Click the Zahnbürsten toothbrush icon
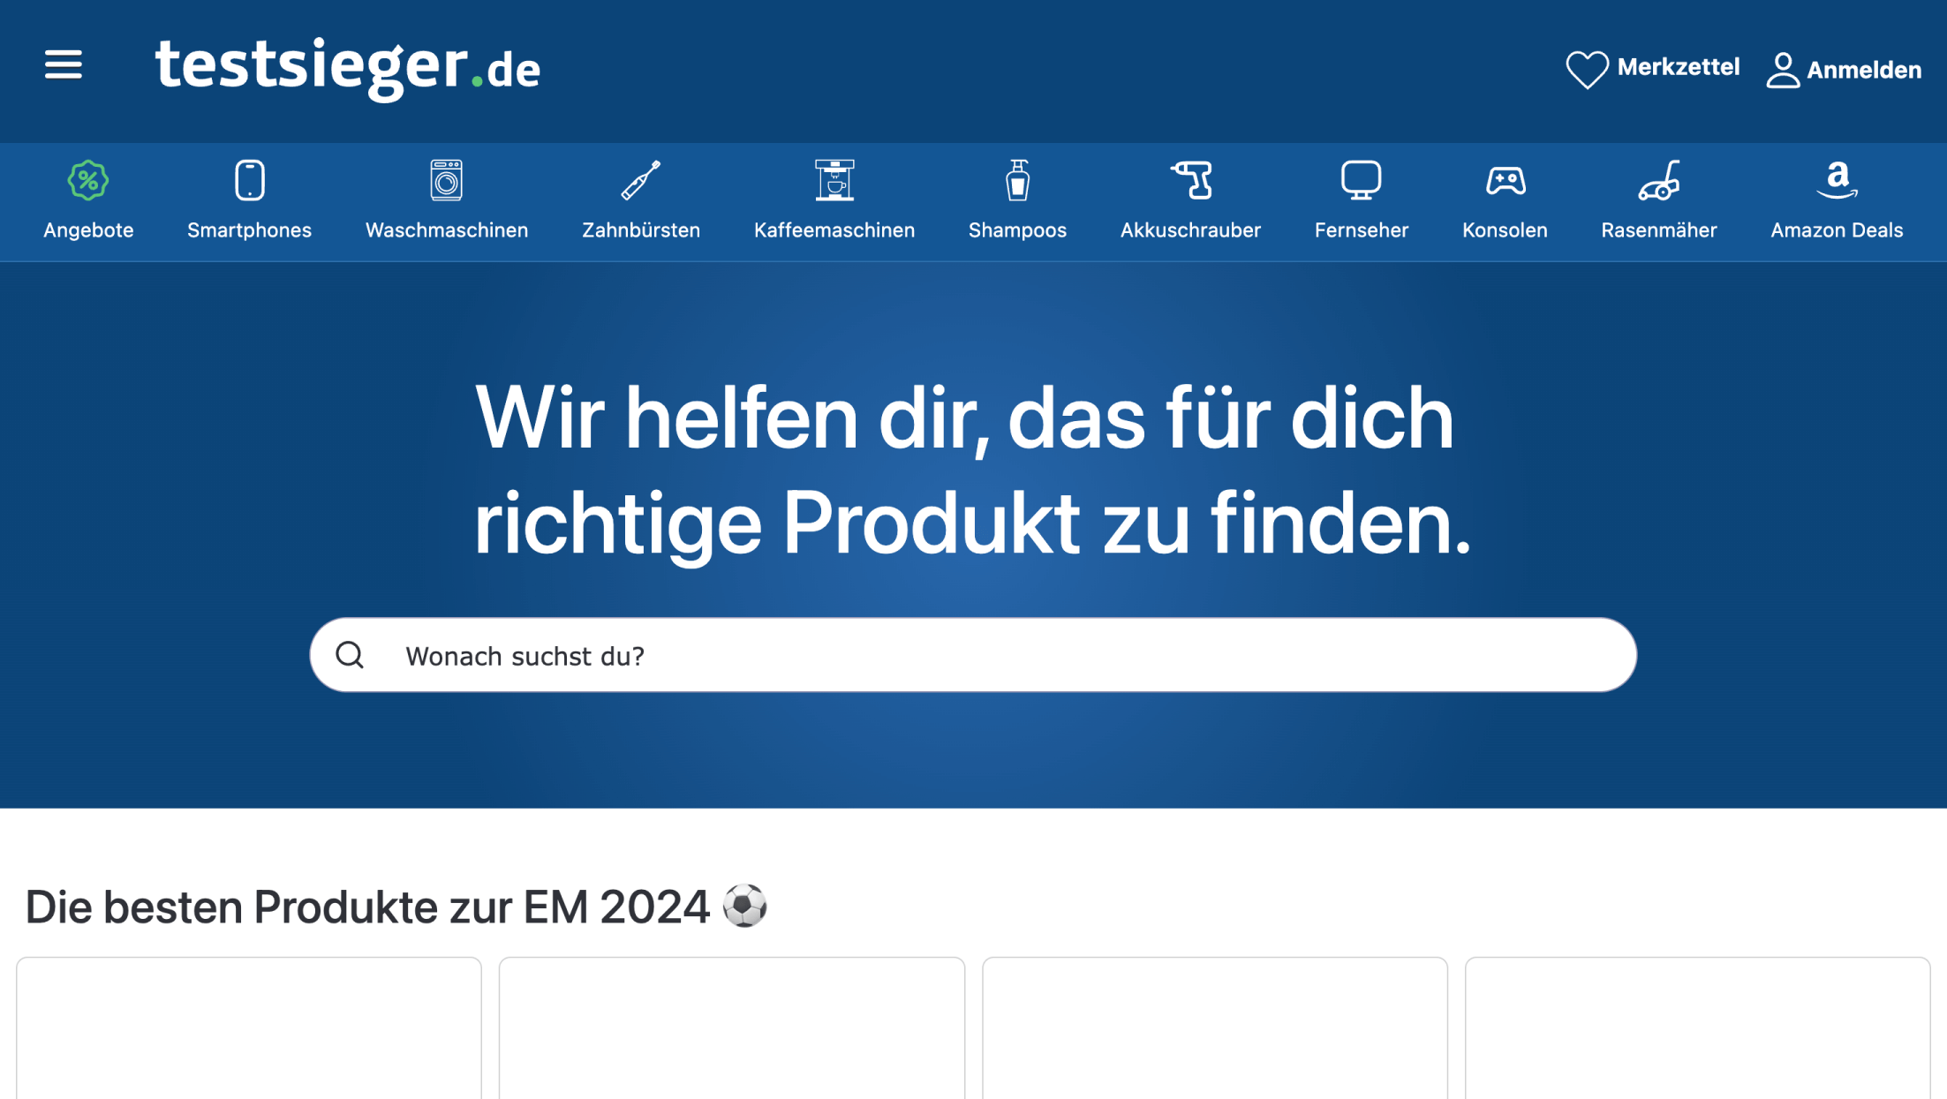This screenshot has width=1947, height=1099. pyautogui.click(x=641, y=180)
